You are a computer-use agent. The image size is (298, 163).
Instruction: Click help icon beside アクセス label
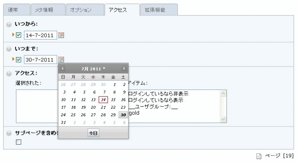(x=9, y=73)
